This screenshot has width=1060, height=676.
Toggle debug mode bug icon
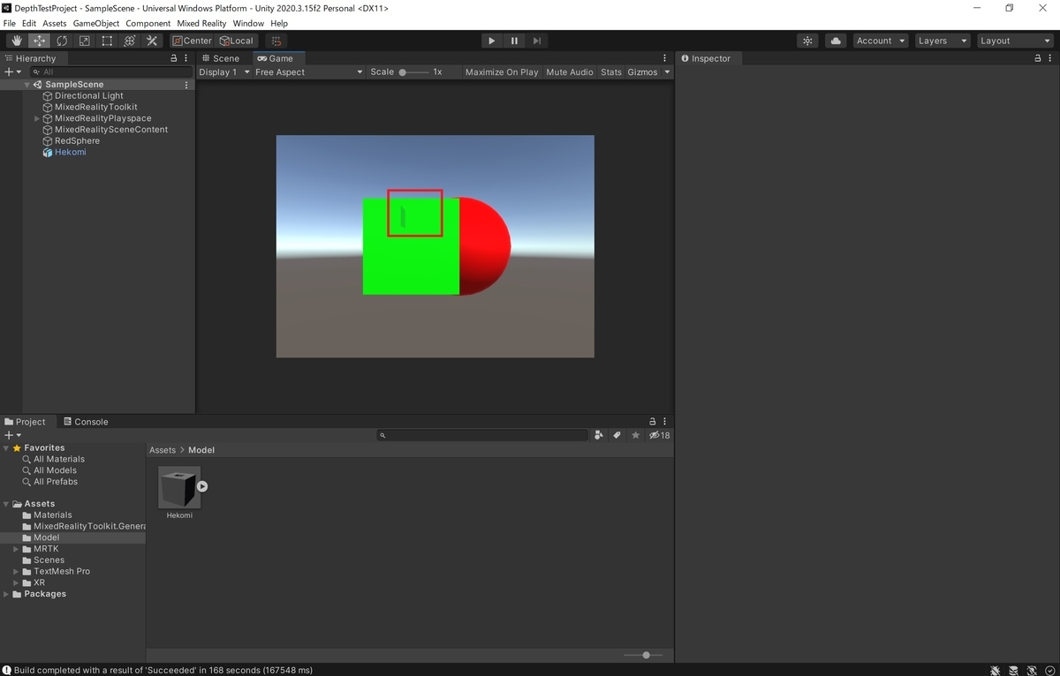click(996, 670)
